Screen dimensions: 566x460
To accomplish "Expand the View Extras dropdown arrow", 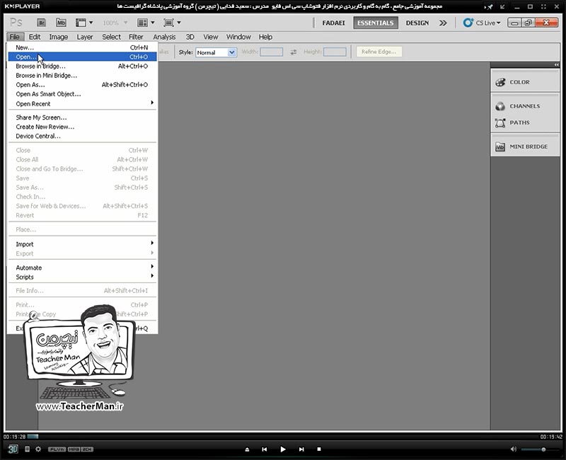I will [91, 23].
